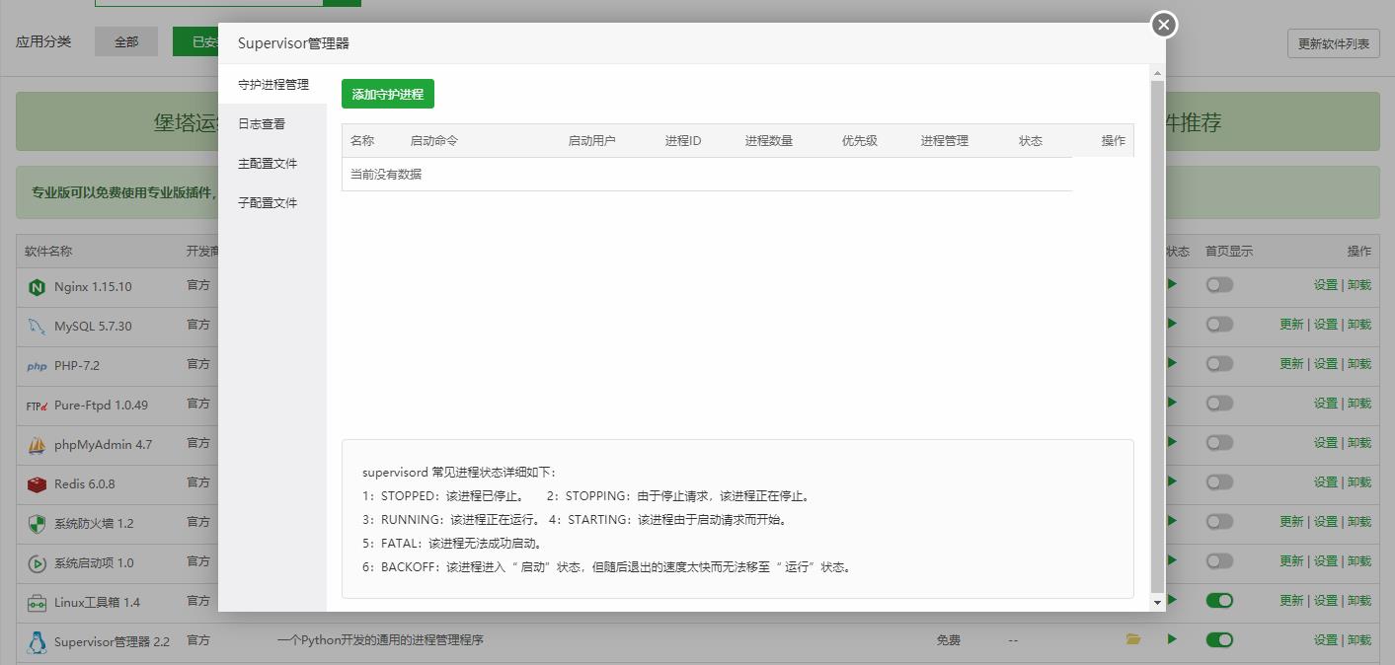The height and width of the screenshot is (665, 1395).
Task: Click the 添加守护进程 button
Action: tap(388, 95)
